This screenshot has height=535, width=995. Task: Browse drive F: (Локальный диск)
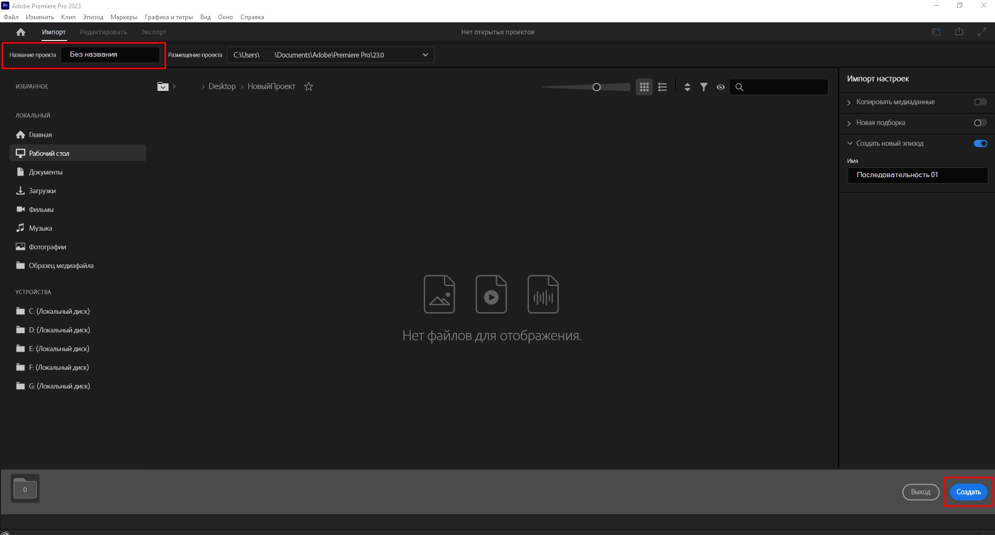(x=78, y=367)
